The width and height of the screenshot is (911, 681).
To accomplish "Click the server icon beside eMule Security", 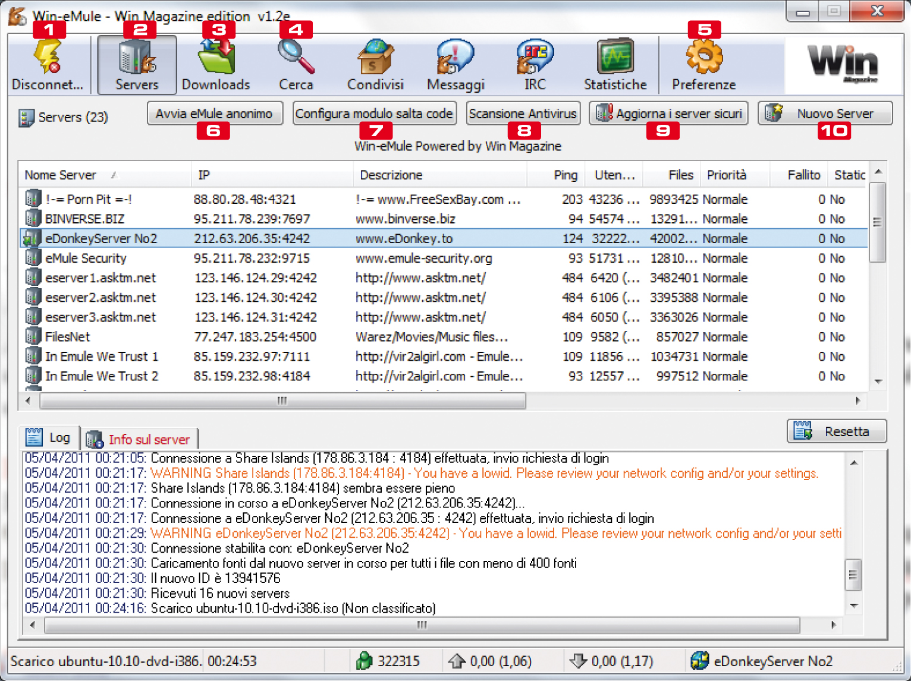I will coord(33,258).
